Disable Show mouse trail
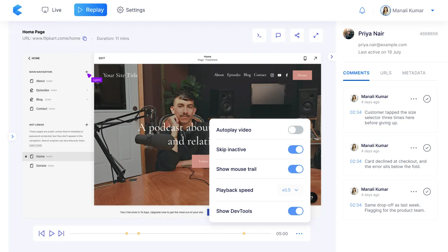 coord(296,169)
